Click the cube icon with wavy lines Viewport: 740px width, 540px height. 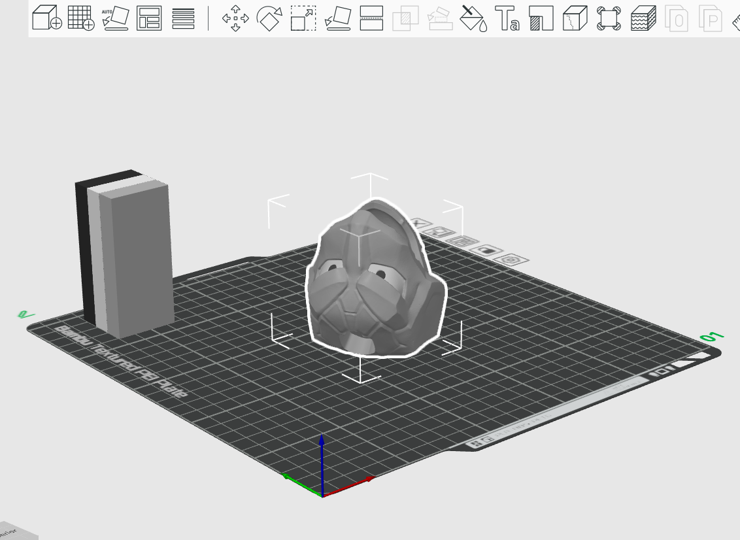pyautogui.click(x=643, y=18)
